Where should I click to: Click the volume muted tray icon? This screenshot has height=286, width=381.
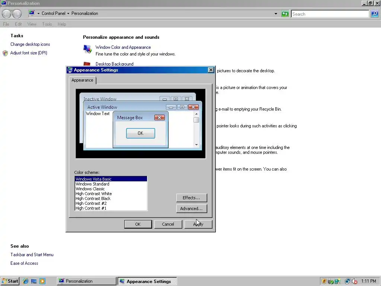coord(354,281)
